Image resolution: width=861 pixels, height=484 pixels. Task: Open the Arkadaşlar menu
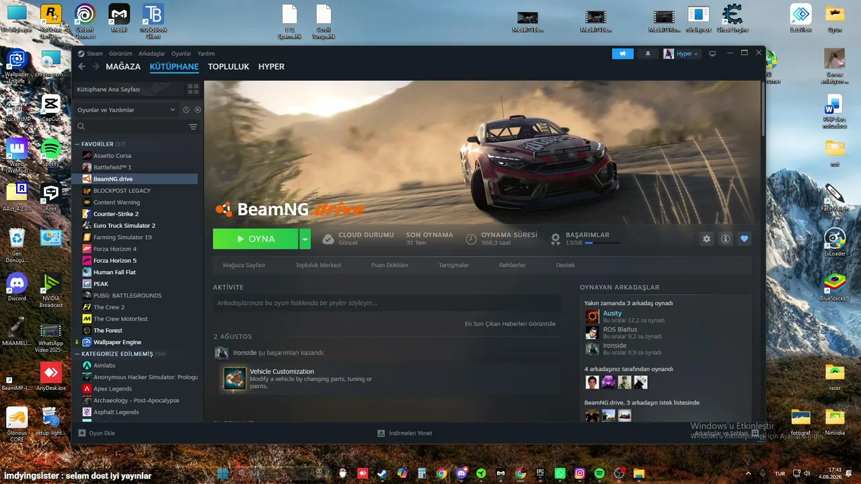pyautogui.click(x=151, y=54)
